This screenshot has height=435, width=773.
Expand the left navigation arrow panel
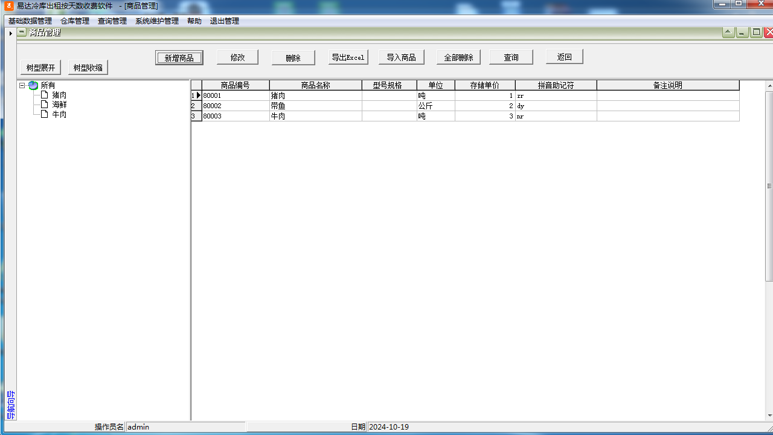(10, 33)
